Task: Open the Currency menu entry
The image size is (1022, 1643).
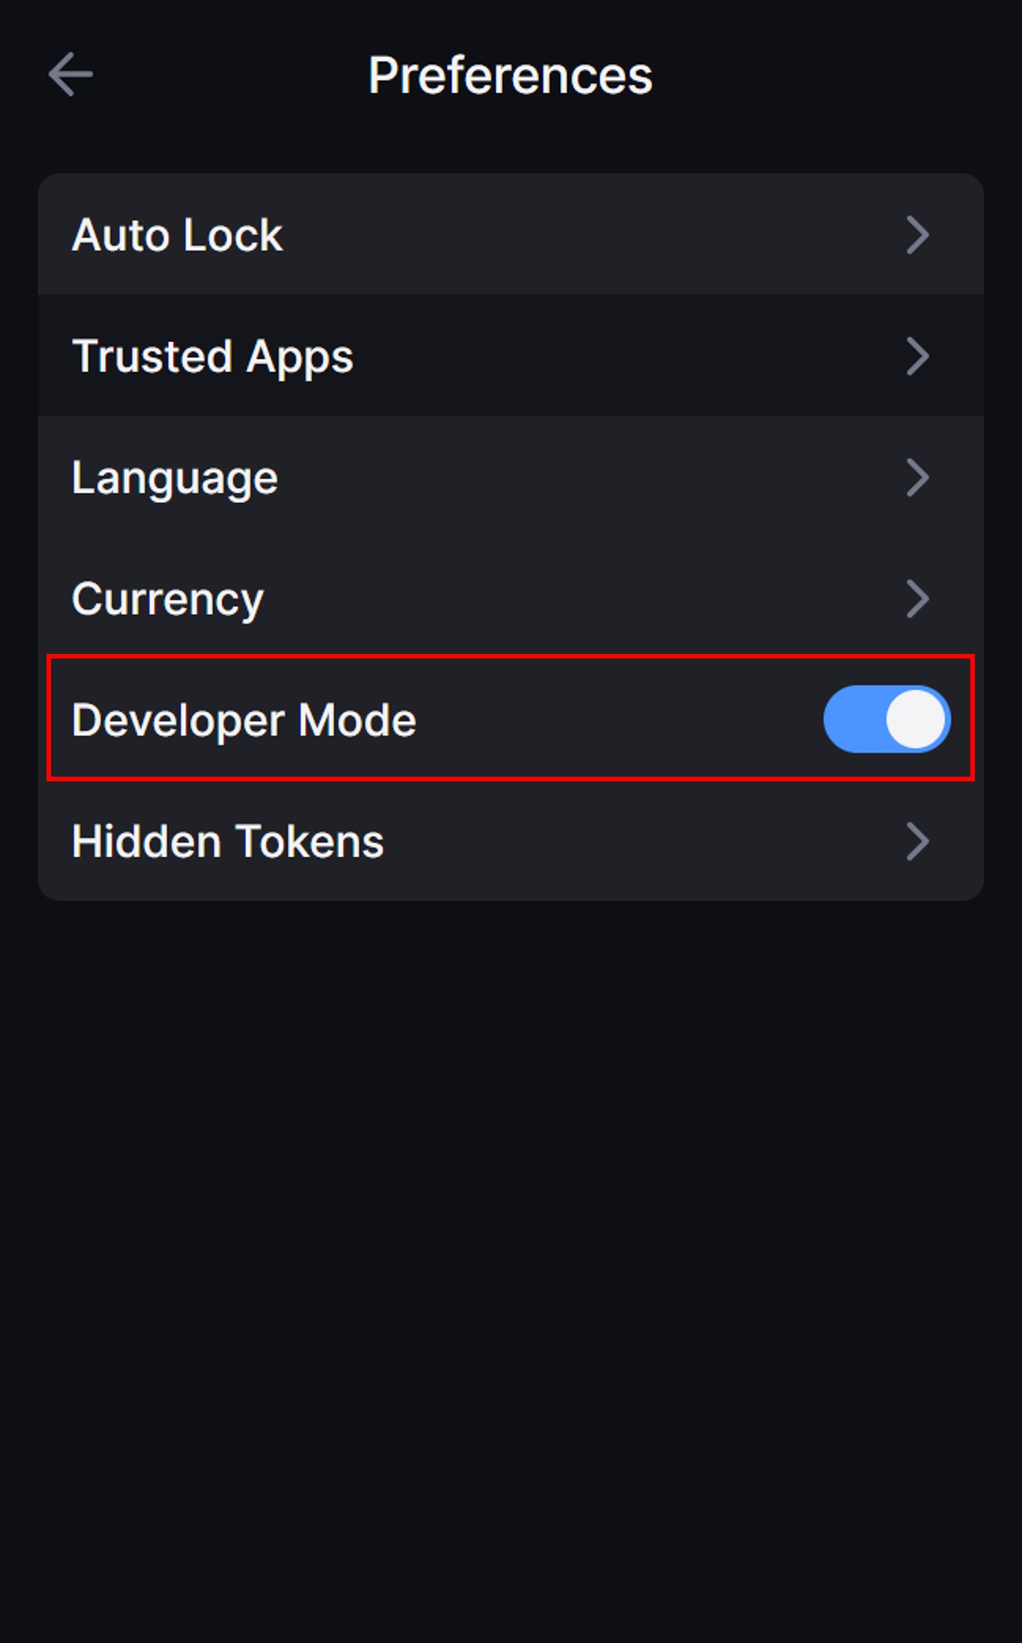Action: click(510, 599)
